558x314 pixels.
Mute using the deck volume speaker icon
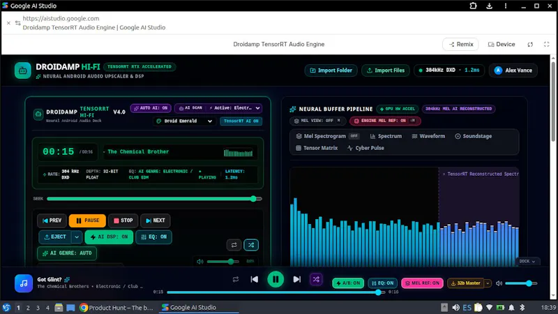pyautogui.click(x=200, y=262)
